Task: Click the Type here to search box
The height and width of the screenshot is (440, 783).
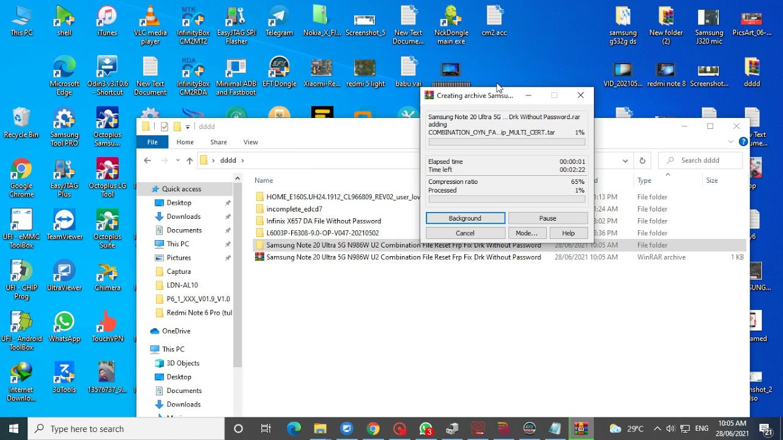Action: 126,429
